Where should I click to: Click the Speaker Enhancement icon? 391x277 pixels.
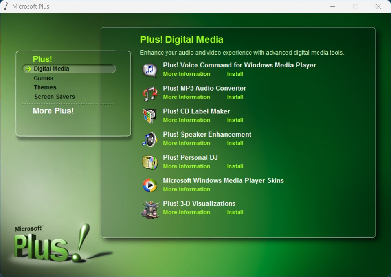coord(149,139)
